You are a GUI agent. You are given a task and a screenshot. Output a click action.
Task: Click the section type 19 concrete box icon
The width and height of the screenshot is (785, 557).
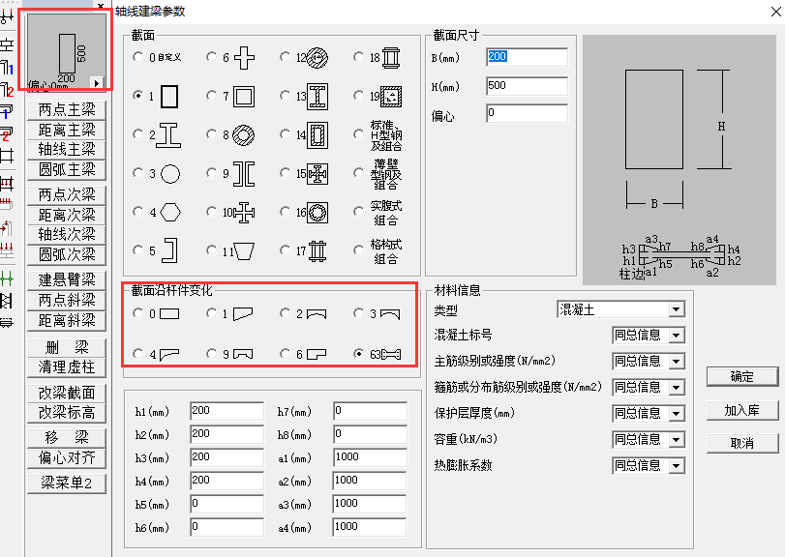tap(391, 97)
